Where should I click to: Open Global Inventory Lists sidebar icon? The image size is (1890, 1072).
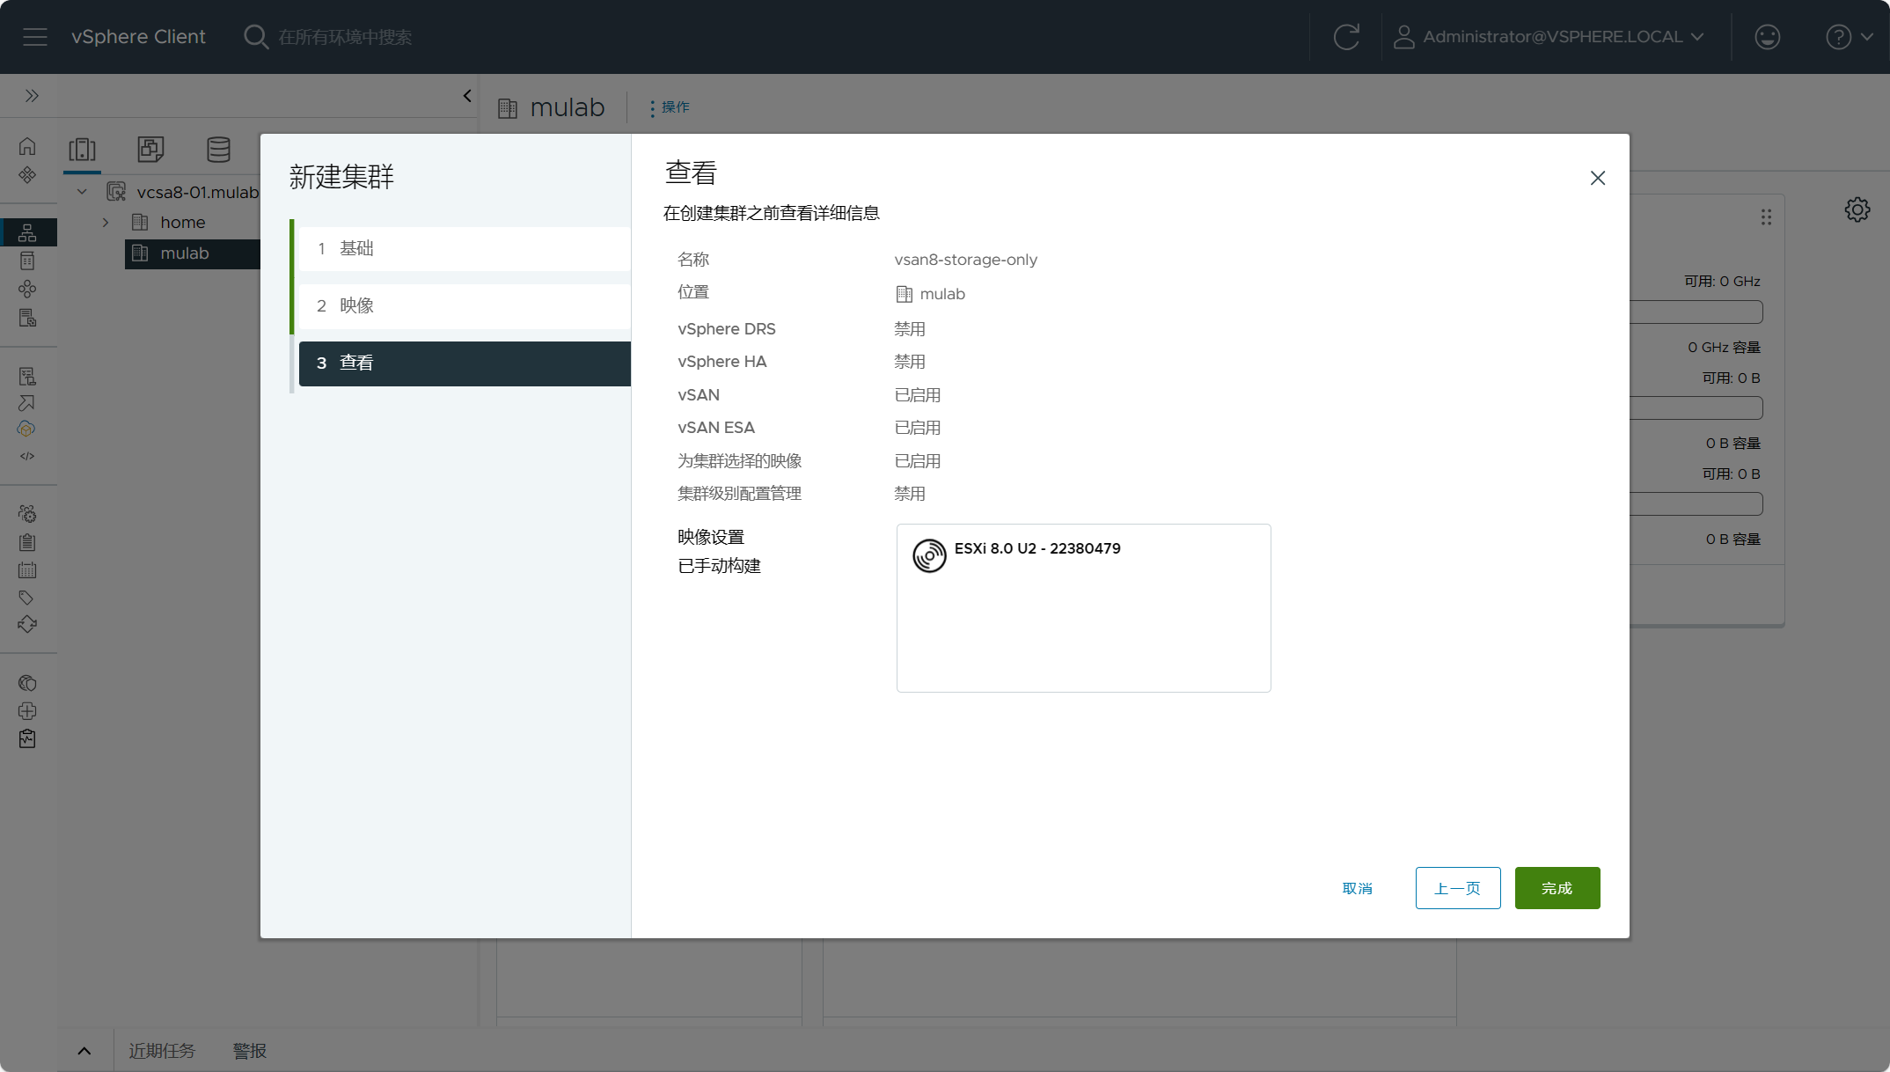pyautogui.click(x=27, y=318)
